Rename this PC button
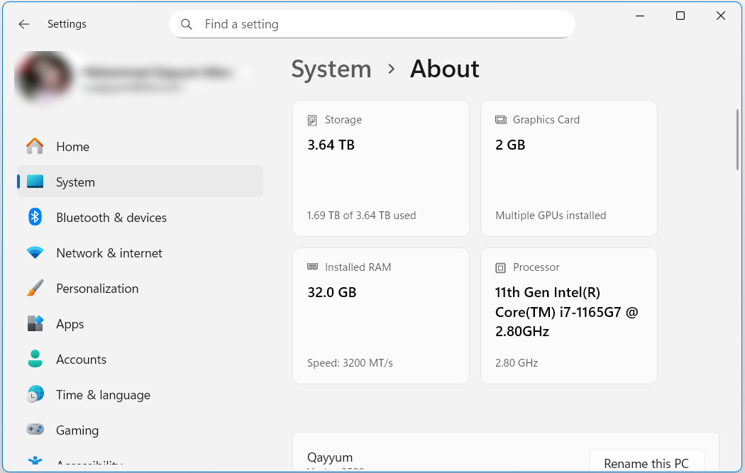This screenshot has width=745, height=473. click(x=646, y=461)
